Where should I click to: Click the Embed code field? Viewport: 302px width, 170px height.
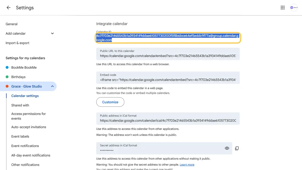tap(168, 78)
